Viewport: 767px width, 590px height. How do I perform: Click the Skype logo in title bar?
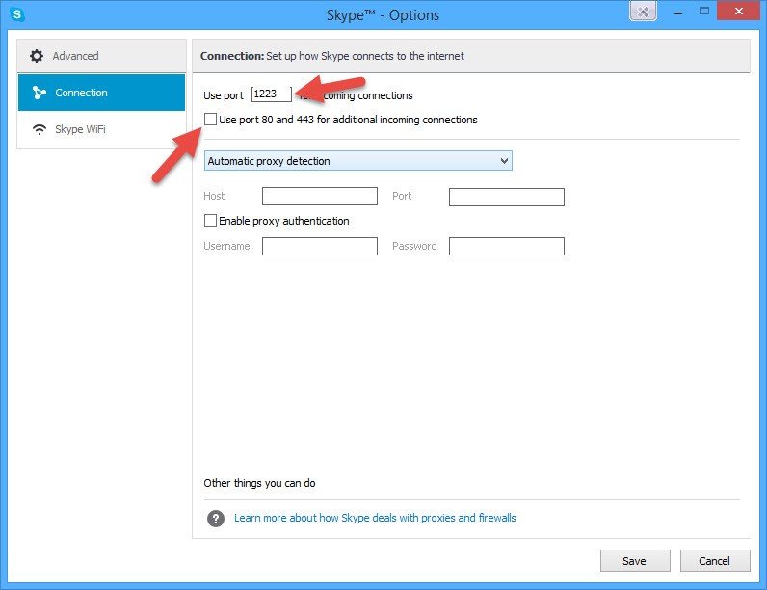[16, 14]
